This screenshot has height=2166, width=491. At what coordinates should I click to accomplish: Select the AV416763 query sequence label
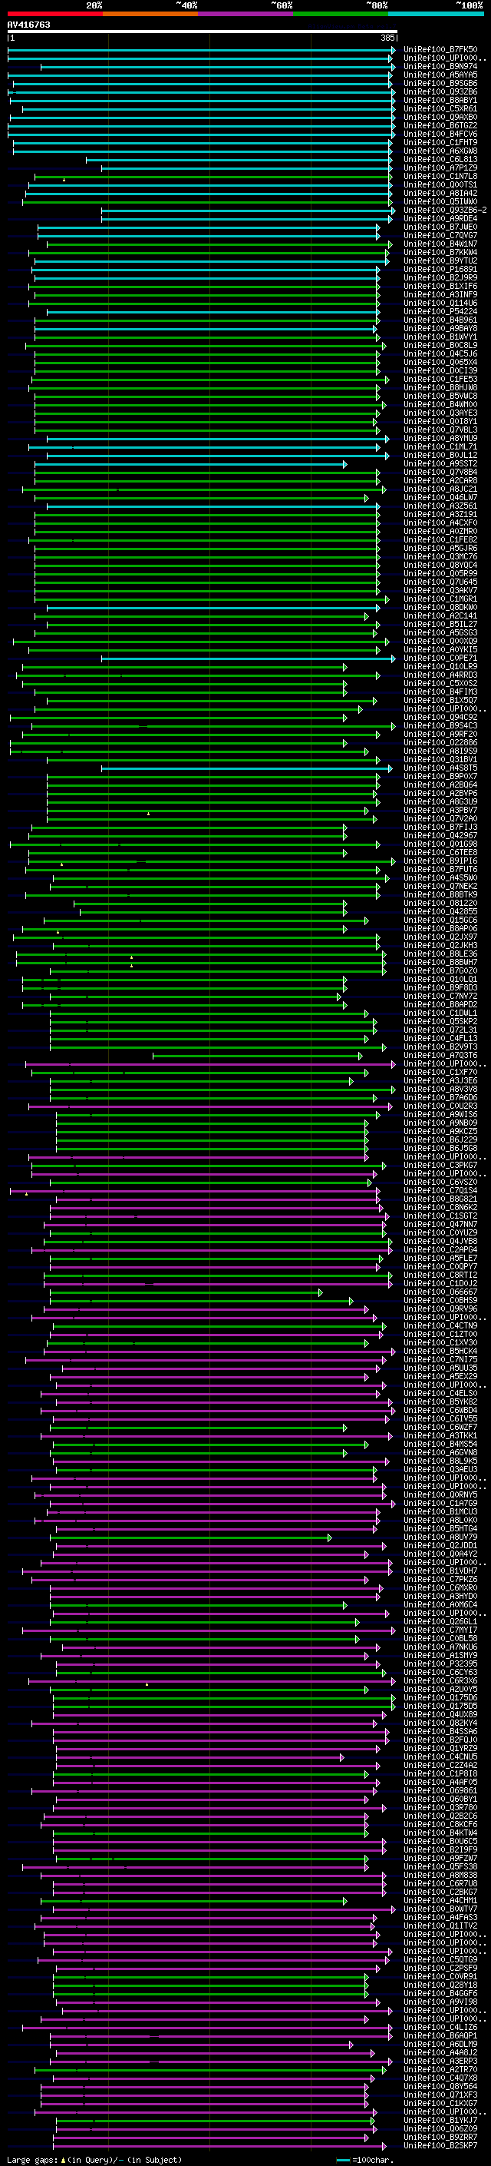tap(28, 25)
